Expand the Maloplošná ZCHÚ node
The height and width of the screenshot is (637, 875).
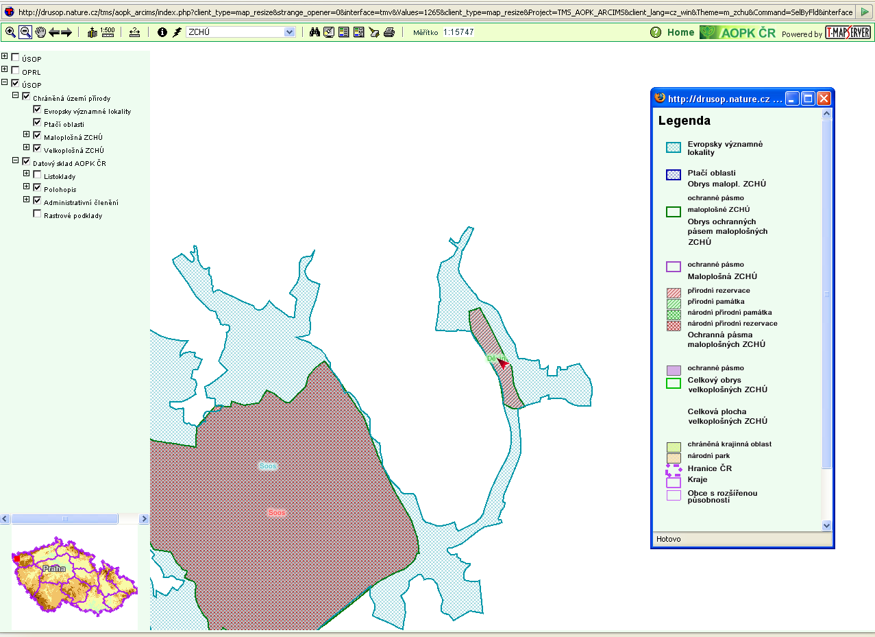27,135
